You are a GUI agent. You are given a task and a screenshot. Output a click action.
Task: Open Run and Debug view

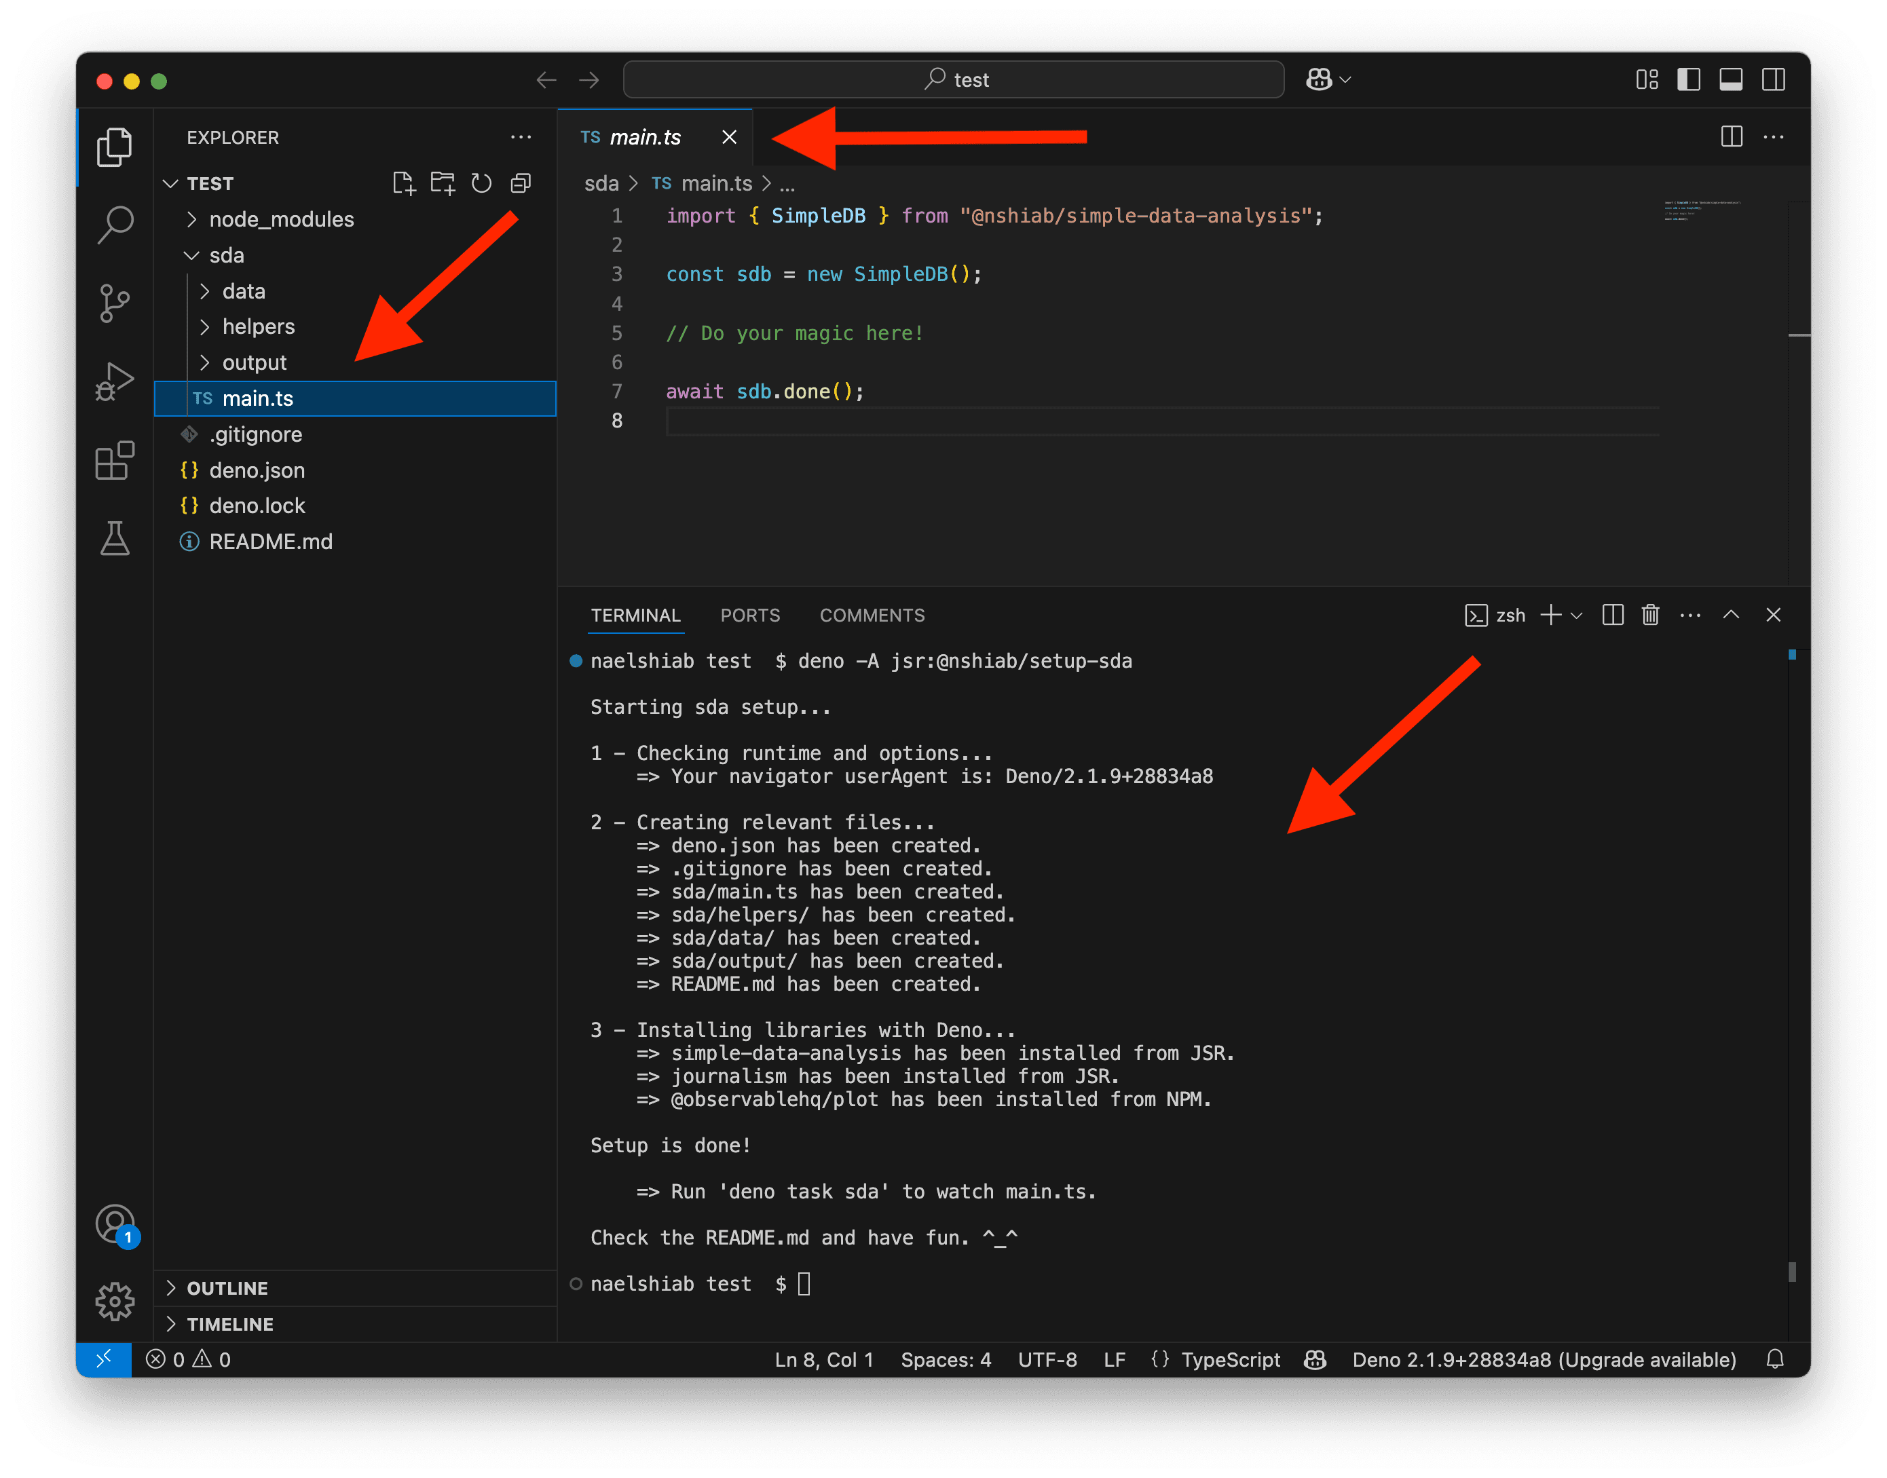tap(114, 381)
